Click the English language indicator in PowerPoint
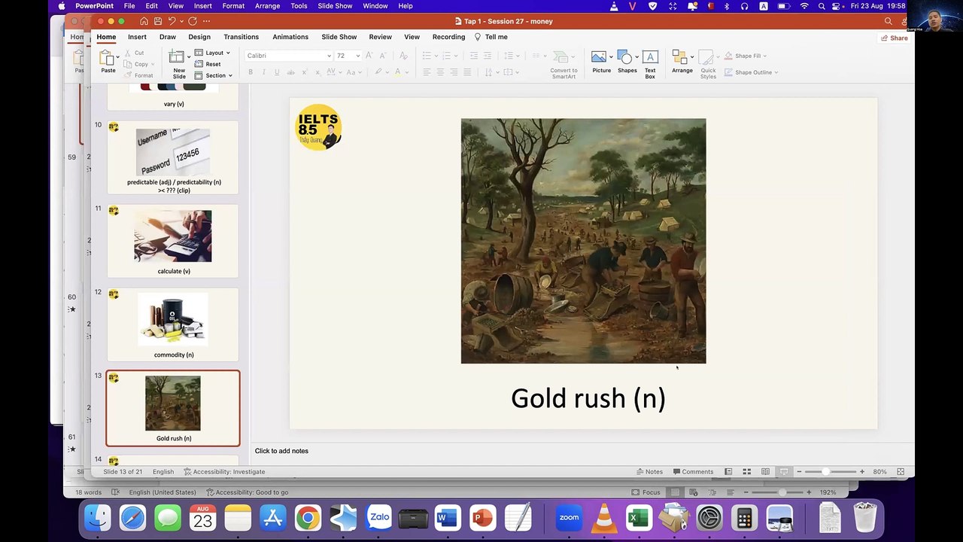 point(163,472)
